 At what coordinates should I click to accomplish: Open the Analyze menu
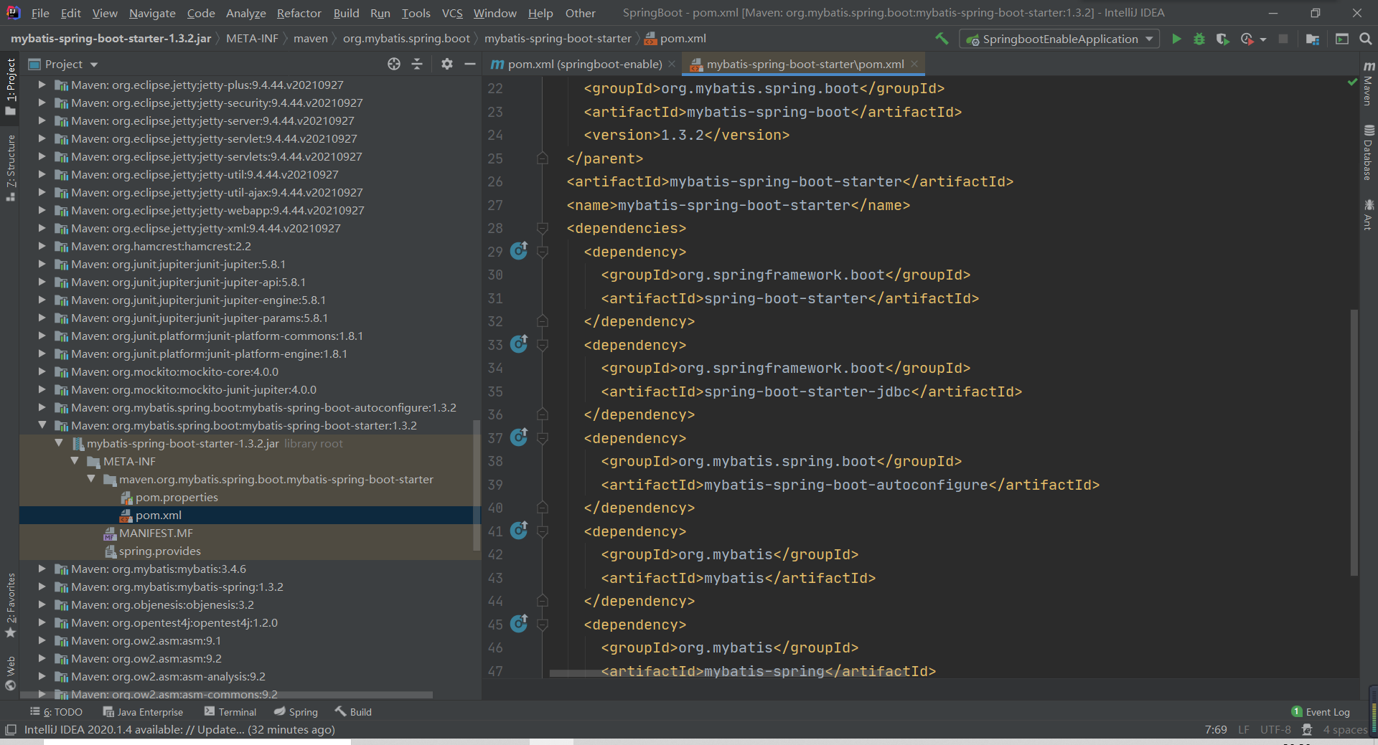pos(245,13)
